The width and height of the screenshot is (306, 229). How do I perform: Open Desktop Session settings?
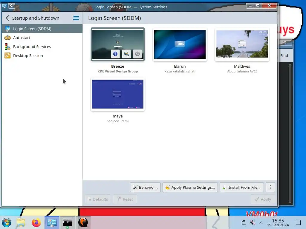pos(42,55)
